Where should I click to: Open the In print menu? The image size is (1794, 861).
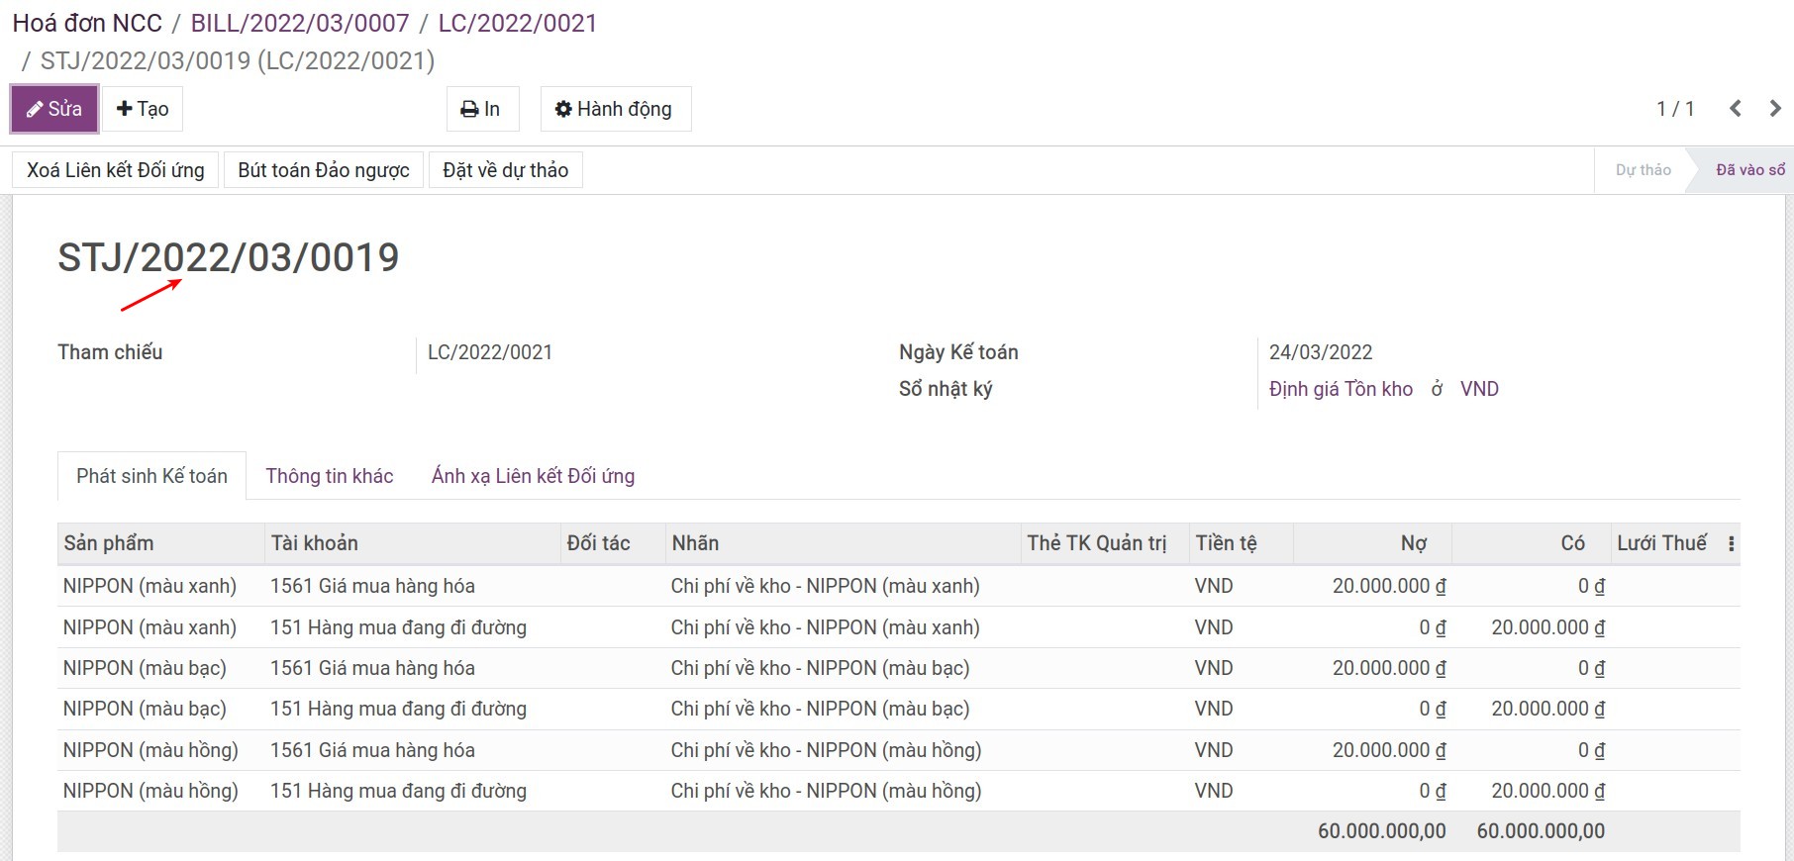tap(480, 109)
